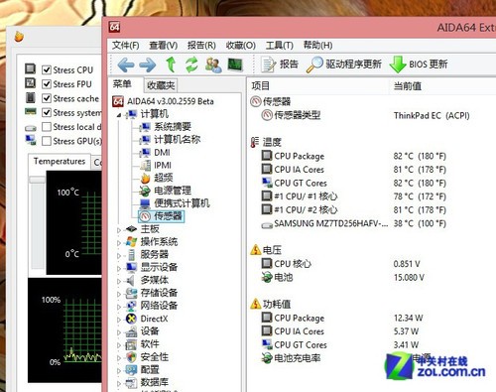Expand the 显示设备 tree node
This screenshot has width=496, height=392.
[119, 268]
